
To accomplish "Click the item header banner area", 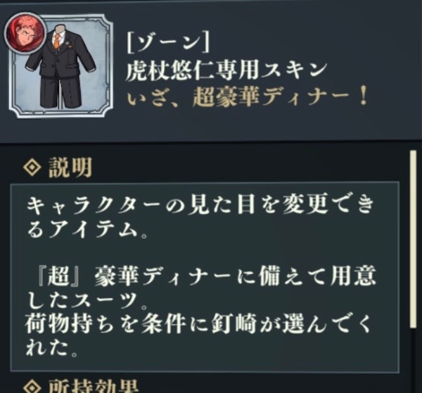I will tap(211, 70).
